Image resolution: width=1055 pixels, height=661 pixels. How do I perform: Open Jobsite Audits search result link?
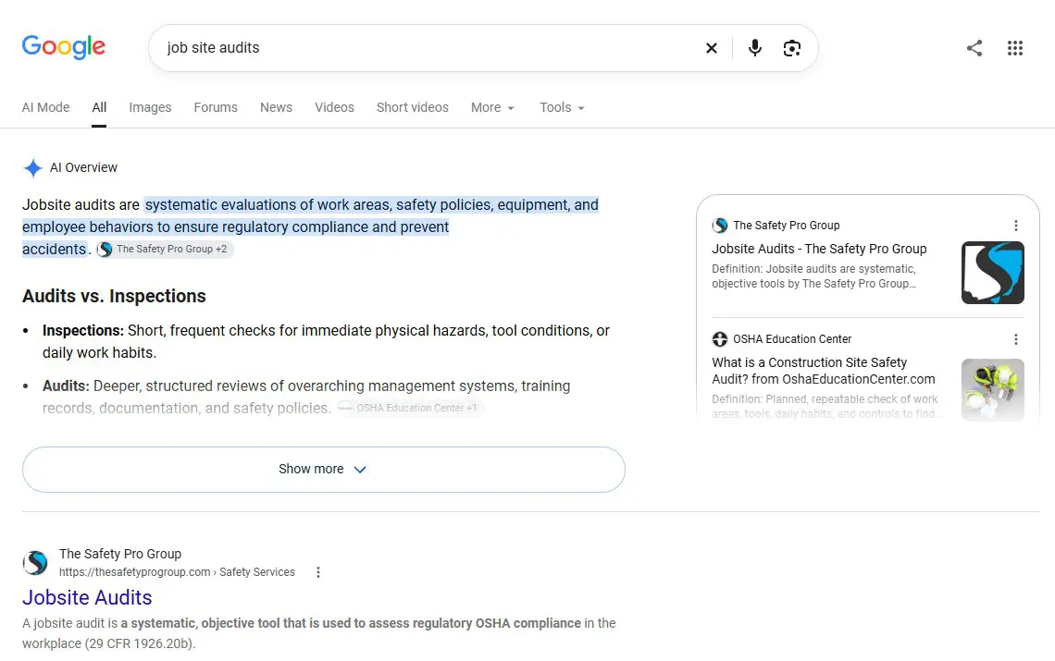click(x=87, y=597)
